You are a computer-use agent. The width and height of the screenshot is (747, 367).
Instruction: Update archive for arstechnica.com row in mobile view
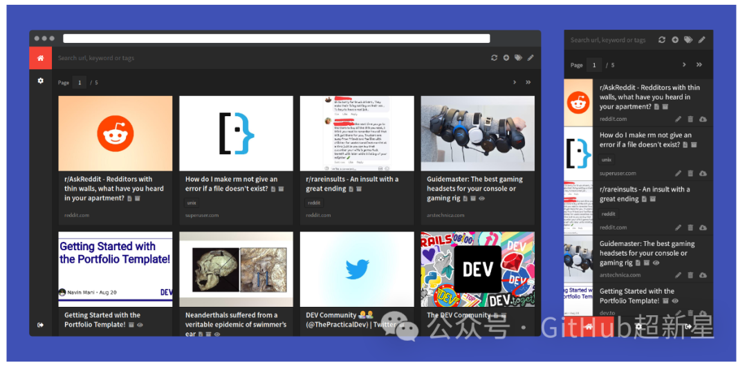(703, 275)
